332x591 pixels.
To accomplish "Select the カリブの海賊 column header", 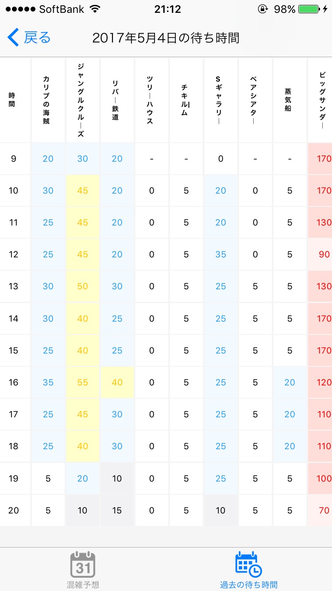I will (48, 100).
